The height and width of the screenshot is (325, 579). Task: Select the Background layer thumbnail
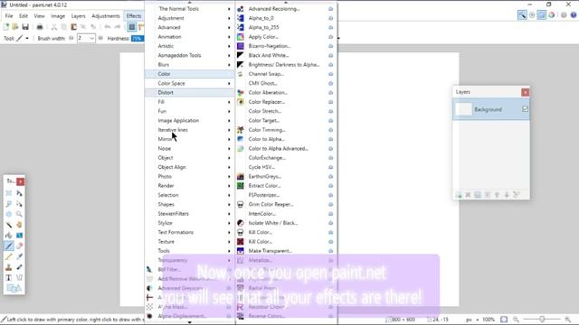tap(463, 109)
